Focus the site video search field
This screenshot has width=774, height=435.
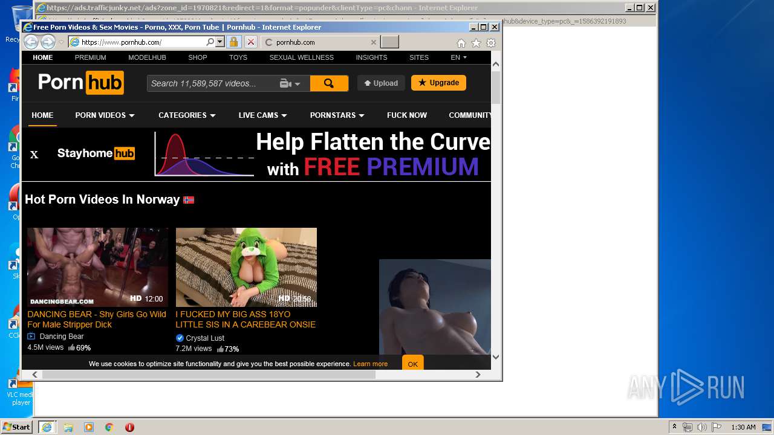click(212, 83)
